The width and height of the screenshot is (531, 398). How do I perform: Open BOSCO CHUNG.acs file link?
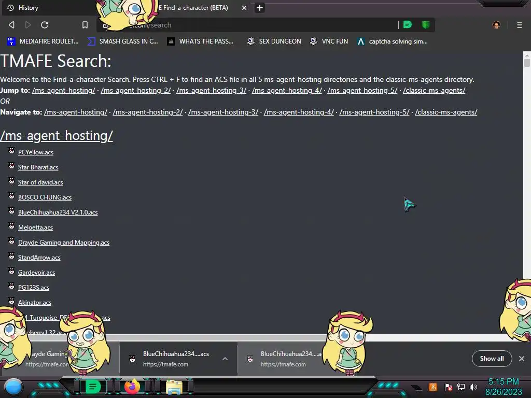click(45, 197)
